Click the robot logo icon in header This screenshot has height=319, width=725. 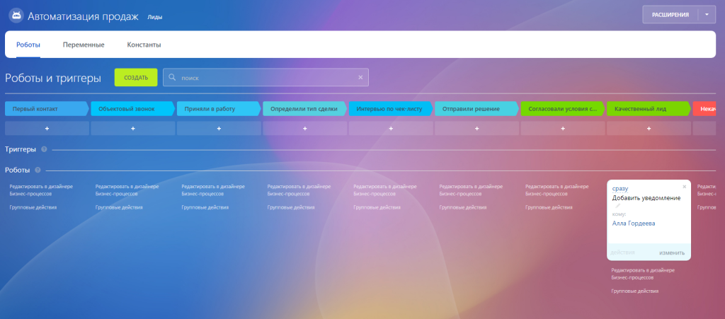(x=16, y=15)
